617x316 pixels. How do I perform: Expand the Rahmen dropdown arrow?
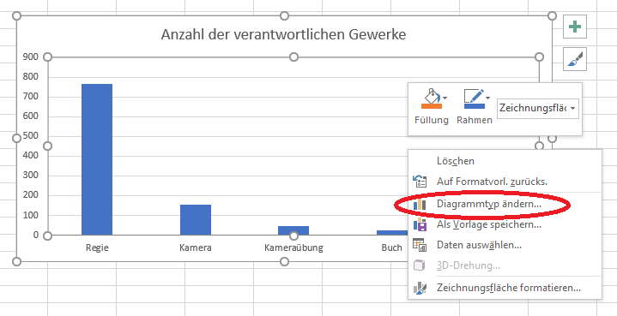click(x=488, y=98)
